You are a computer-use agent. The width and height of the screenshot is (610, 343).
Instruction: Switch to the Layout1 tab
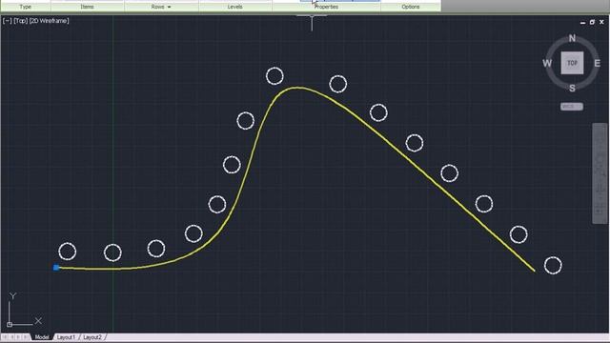click(x=66, y=337)
